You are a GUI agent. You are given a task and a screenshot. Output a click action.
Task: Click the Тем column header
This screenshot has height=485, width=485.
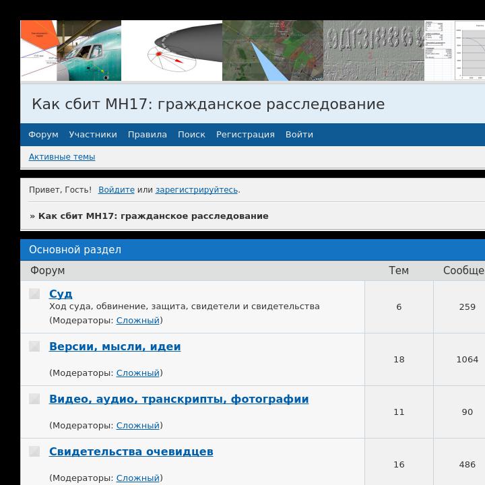(399, 270)
